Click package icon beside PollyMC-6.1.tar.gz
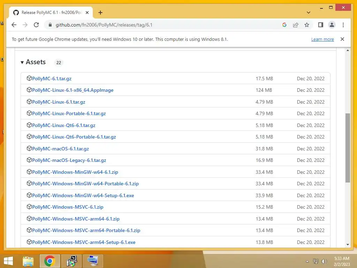This screenshot has width=357, height=268. pos(29,78)
